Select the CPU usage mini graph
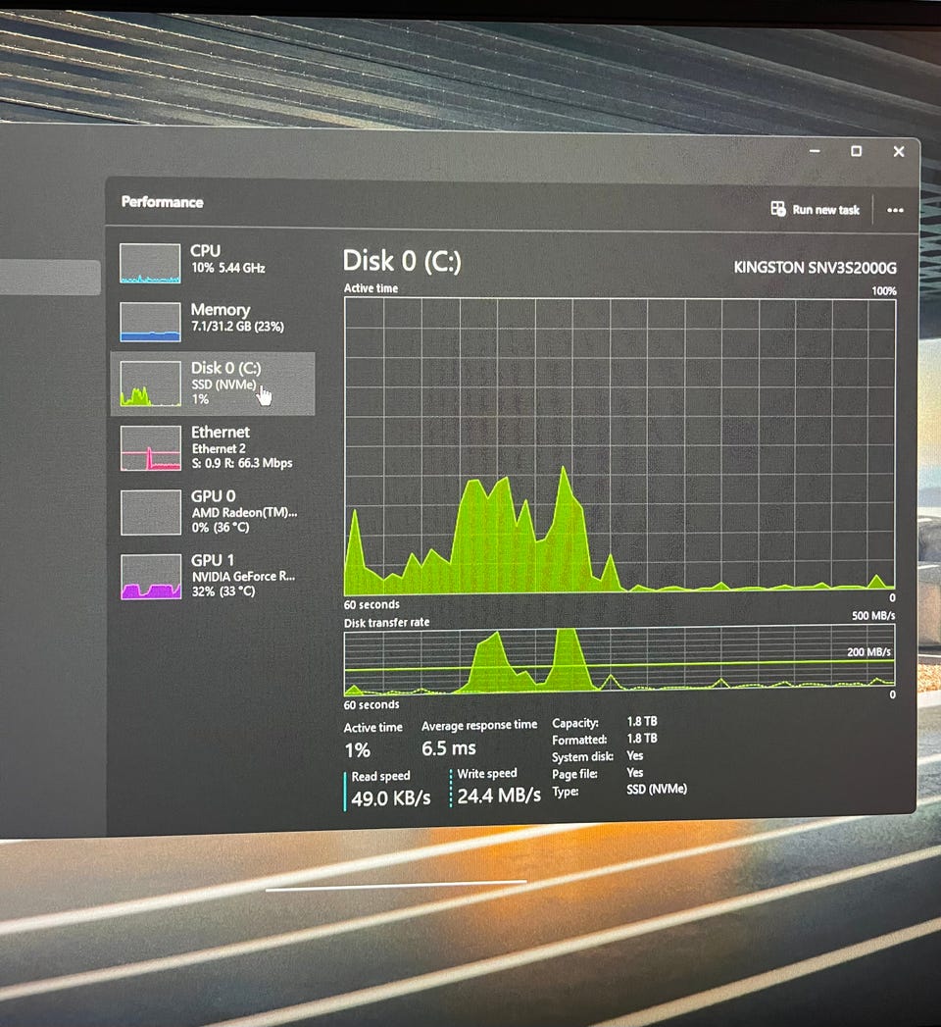 pos(150,263)
